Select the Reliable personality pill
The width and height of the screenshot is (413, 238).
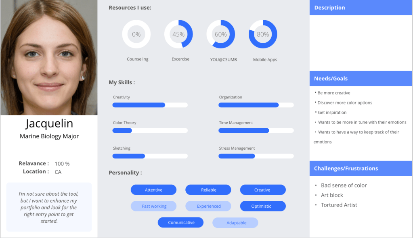pyautogui.click(x=208, y=190)
